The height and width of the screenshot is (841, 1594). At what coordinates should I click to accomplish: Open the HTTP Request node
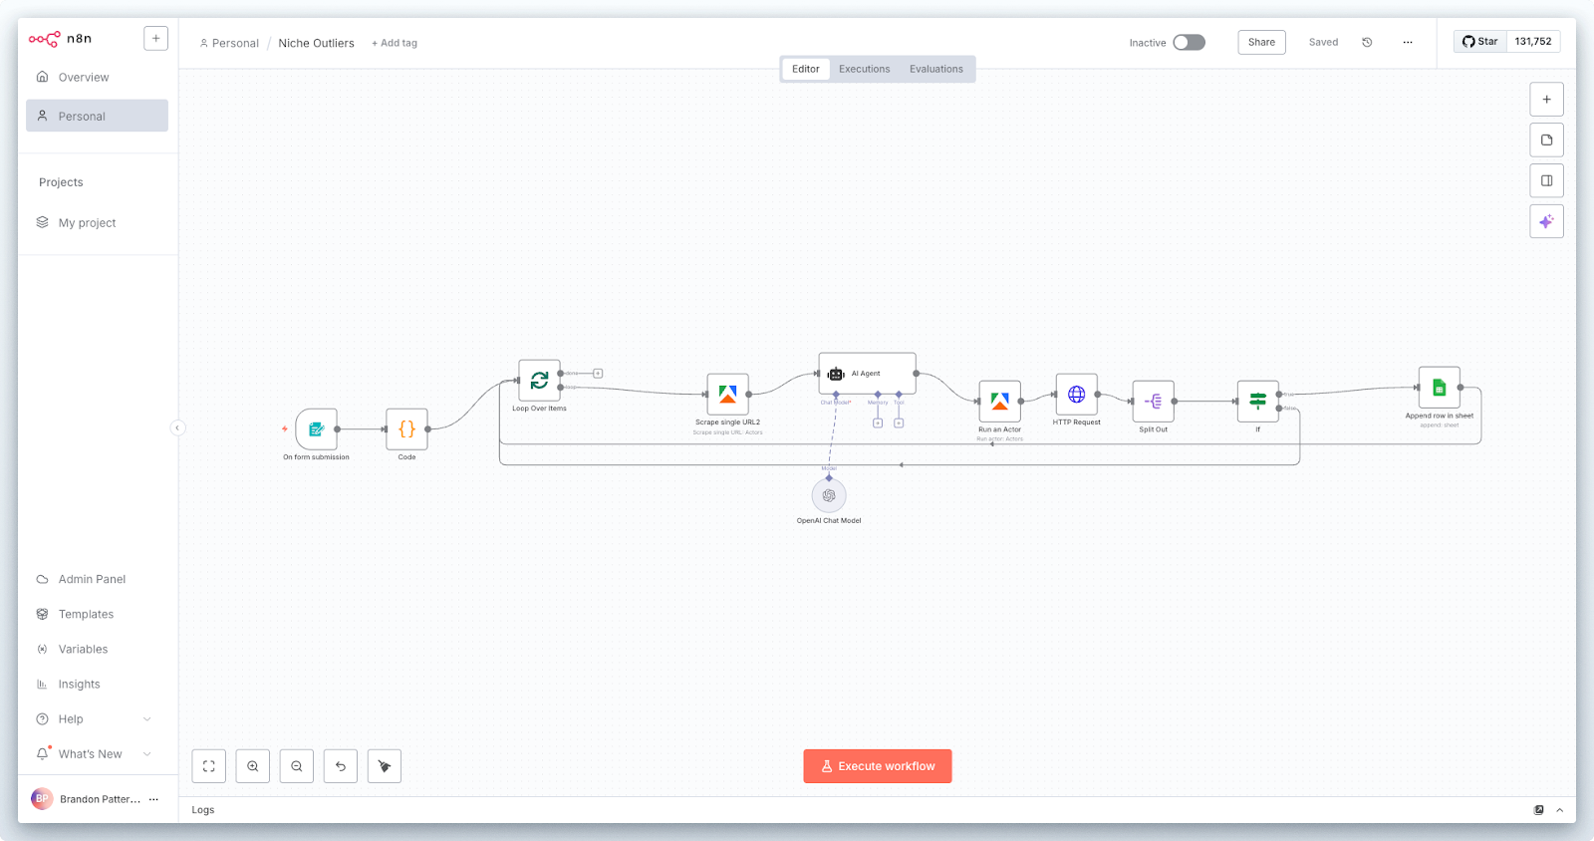1076,395
